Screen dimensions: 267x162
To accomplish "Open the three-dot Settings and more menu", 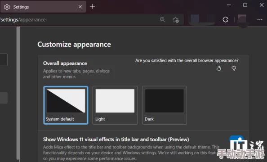I will point(260,19).
